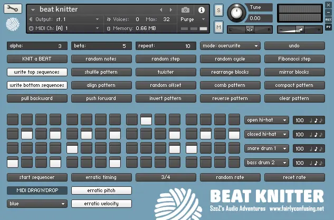Screen dimensions: 334x220
Task: Expand the beat knitter instrument name menu
Action: [33, 10]
